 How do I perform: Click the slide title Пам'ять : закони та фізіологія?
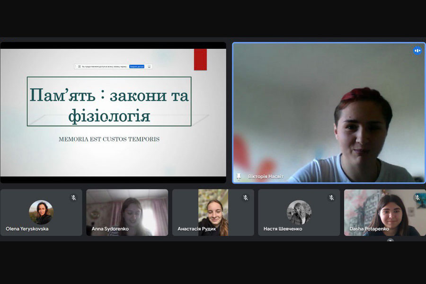tap(109, 105)
